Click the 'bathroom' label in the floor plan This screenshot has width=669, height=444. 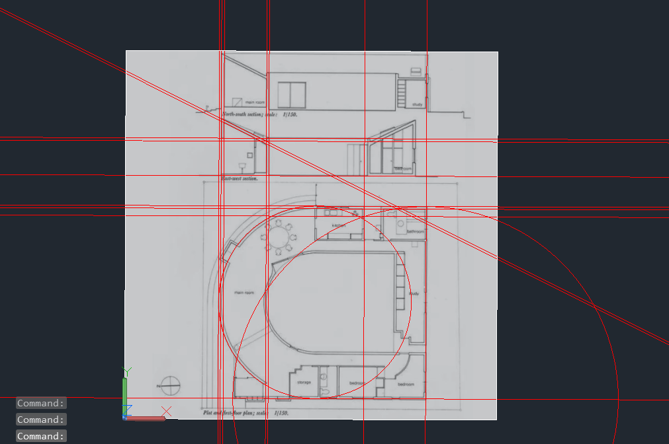coord(415,231)
